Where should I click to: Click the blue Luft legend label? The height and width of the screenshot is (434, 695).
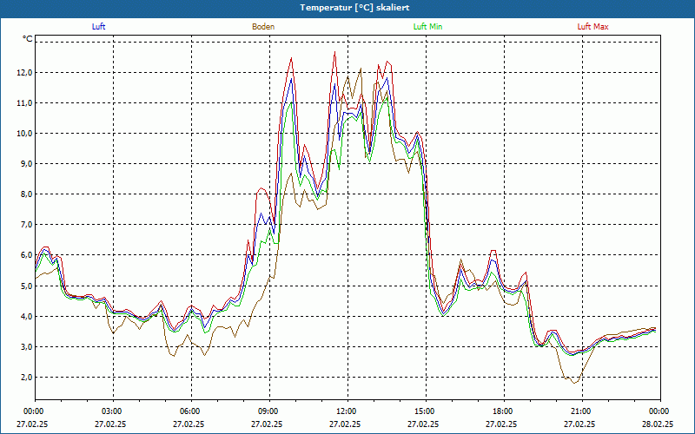click(x=98, y=27)
